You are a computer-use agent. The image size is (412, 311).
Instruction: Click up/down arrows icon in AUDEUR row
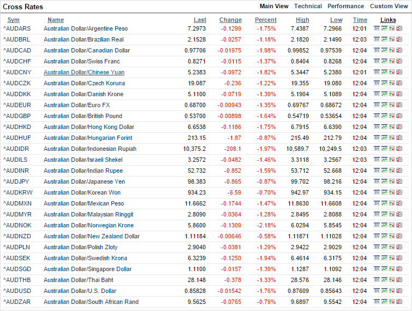[392, 105]
